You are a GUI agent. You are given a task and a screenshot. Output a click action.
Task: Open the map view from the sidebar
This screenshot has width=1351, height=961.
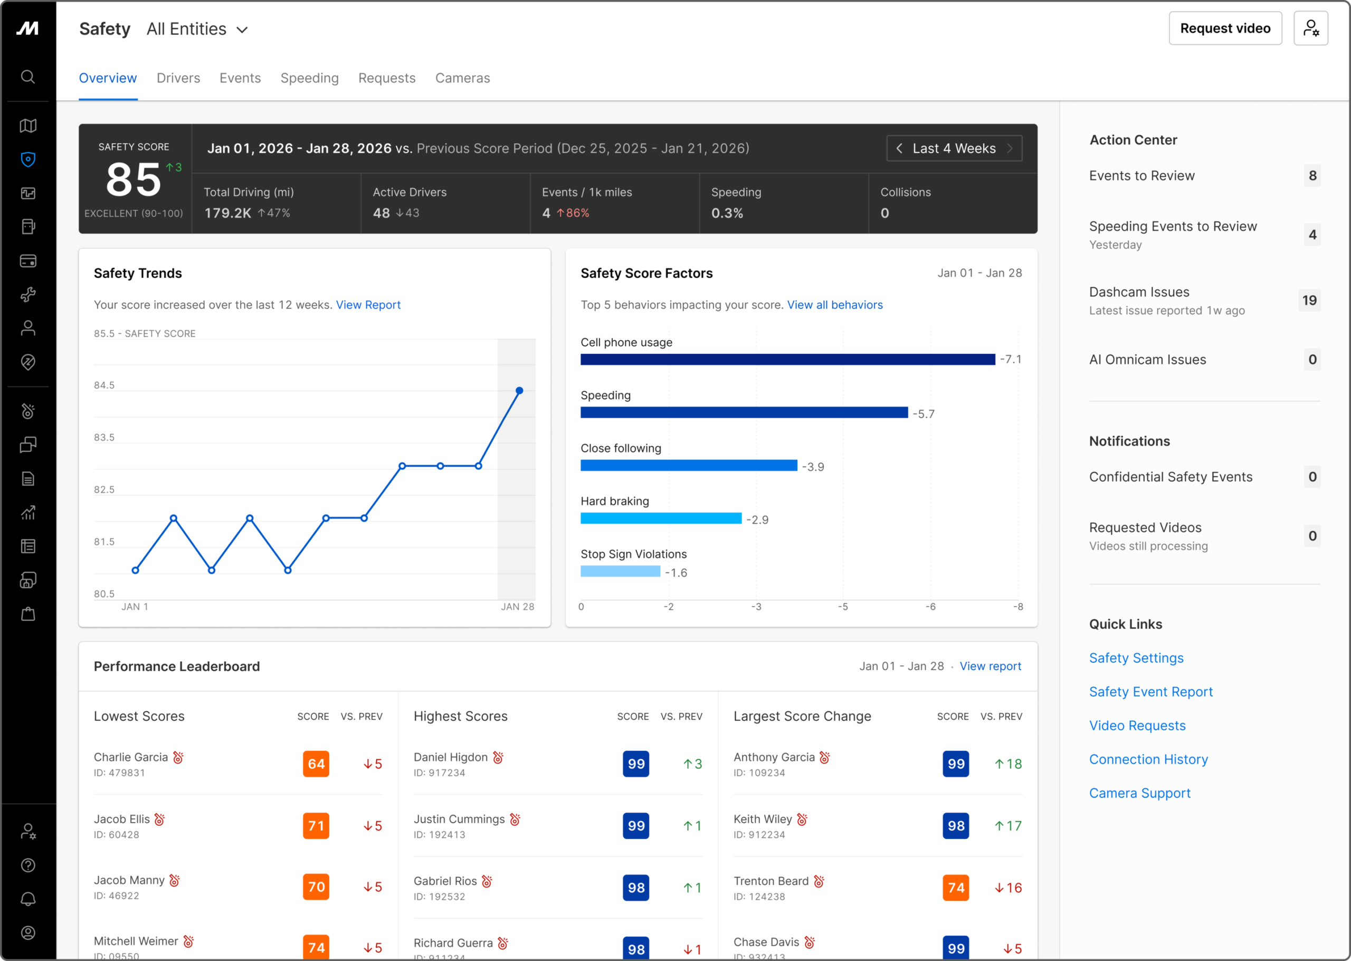click(x=28, y=125)
